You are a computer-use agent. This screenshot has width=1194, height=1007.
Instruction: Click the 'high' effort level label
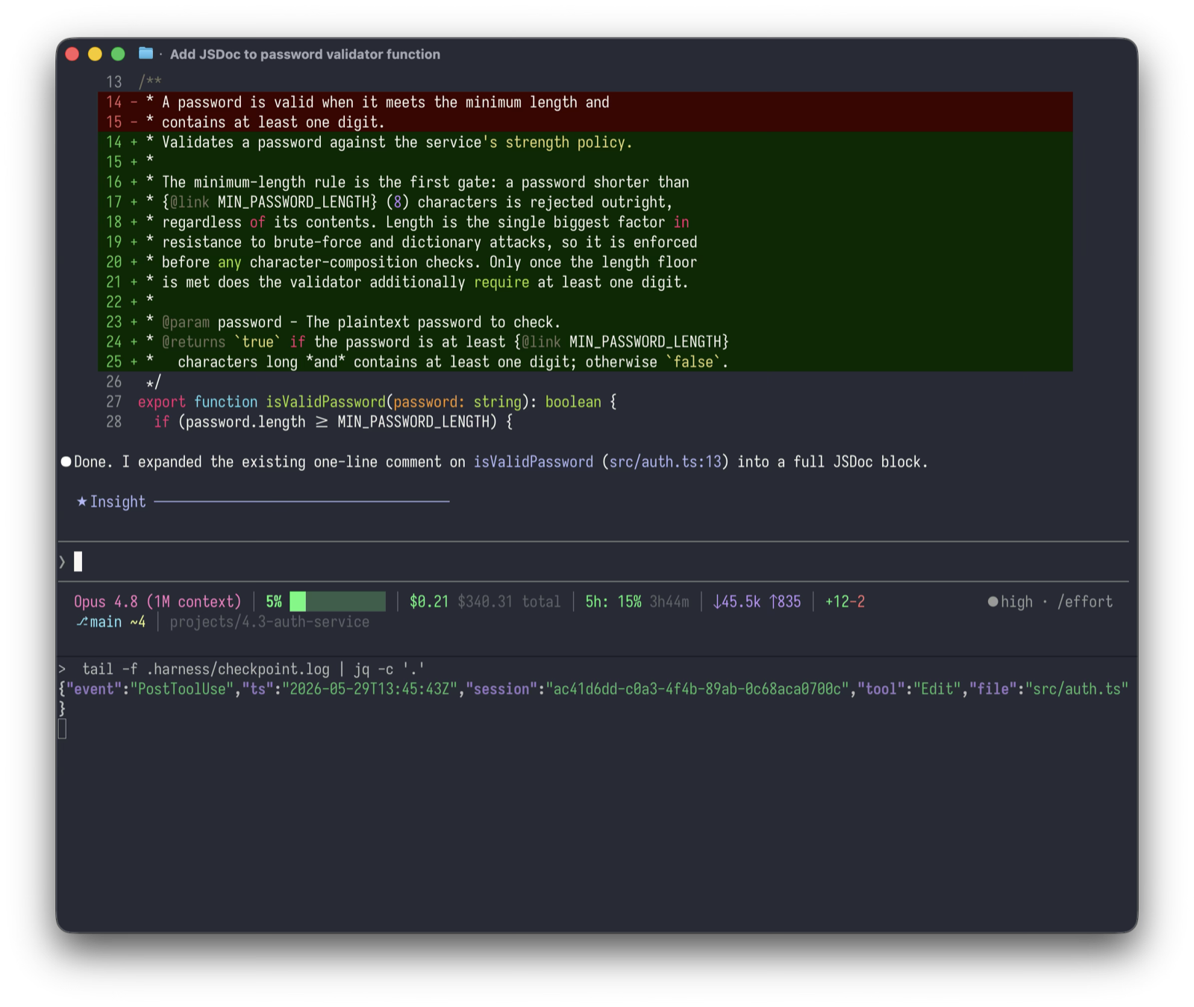(x=1016, y=602)
